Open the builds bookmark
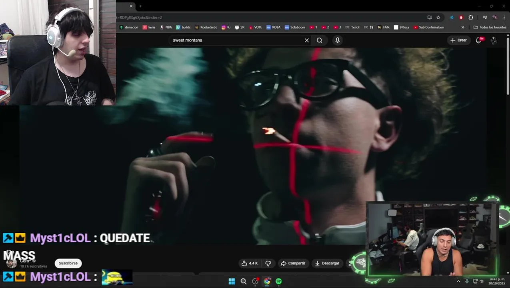510x288 pixels. click(x=183, y=27)
